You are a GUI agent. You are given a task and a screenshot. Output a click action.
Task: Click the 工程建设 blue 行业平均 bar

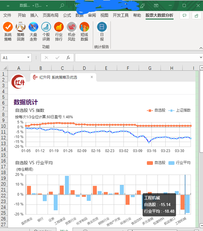[67, 185]
